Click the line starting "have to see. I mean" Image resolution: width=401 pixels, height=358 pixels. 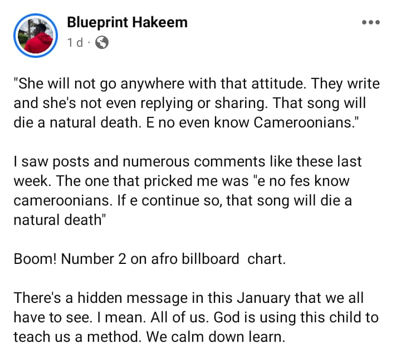coord(196,317)
